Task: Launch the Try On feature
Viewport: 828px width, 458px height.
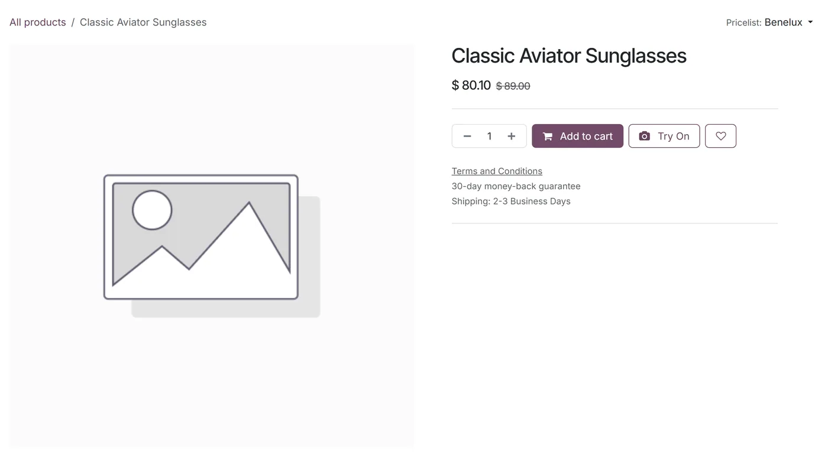Action: [x=664, y=136]
